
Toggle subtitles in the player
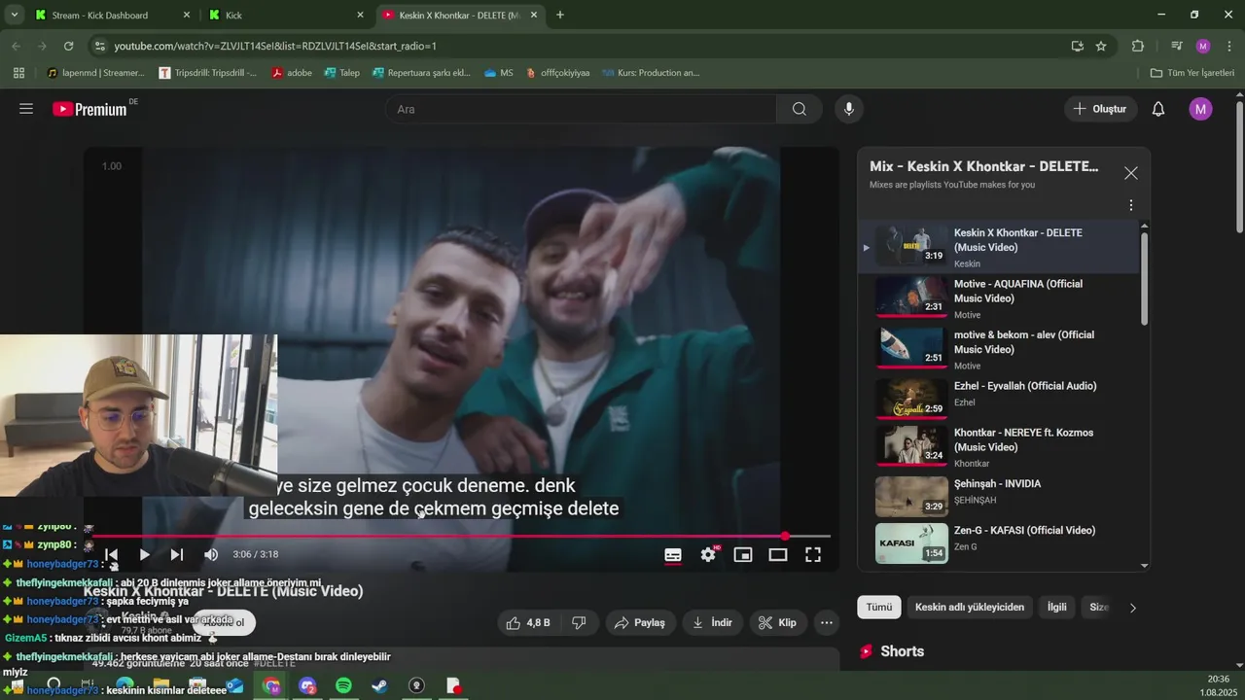coord(673,554)
